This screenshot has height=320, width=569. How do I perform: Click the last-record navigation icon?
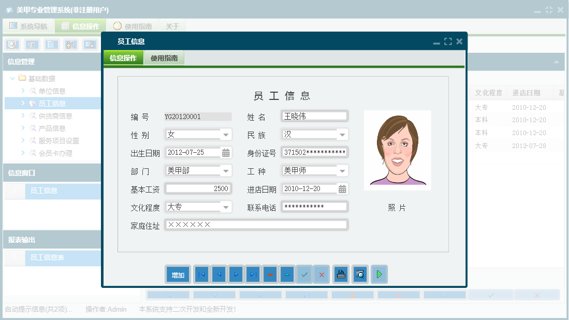[x=253, y=274]
